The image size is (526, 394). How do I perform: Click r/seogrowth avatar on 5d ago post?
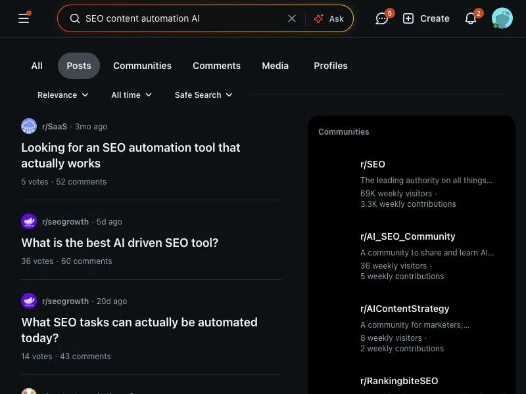(x=29, y=221)
